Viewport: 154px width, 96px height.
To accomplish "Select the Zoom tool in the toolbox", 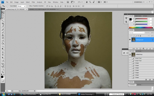I will (x=3, y=72).
